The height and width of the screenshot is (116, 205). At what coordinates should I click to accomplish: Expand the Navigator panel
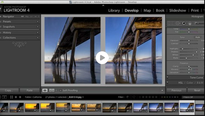[x=1, y=16]
